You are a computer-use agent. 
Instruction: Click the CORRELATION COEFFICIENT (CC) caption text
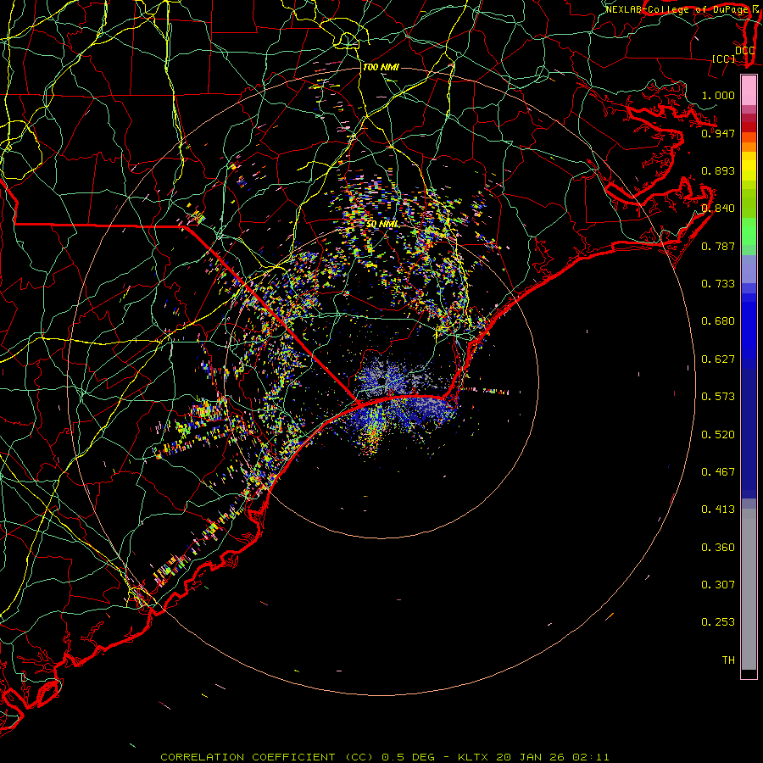pyautogui.click(x=267, y=757)
